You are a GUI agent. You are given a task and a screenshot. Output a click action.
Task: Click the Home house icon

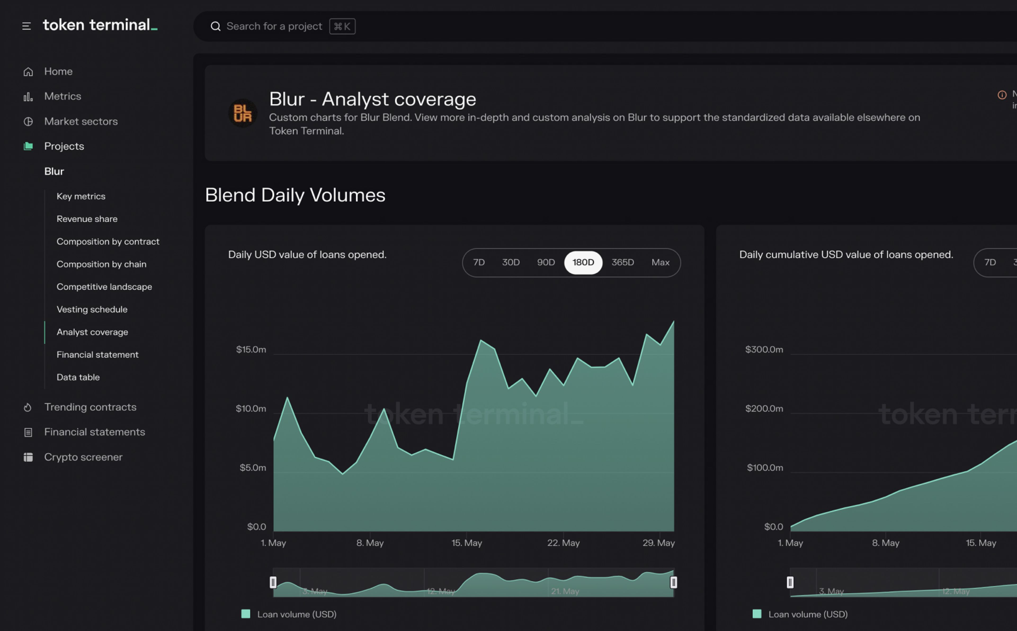pyautogui.click(x=28, y=72)
